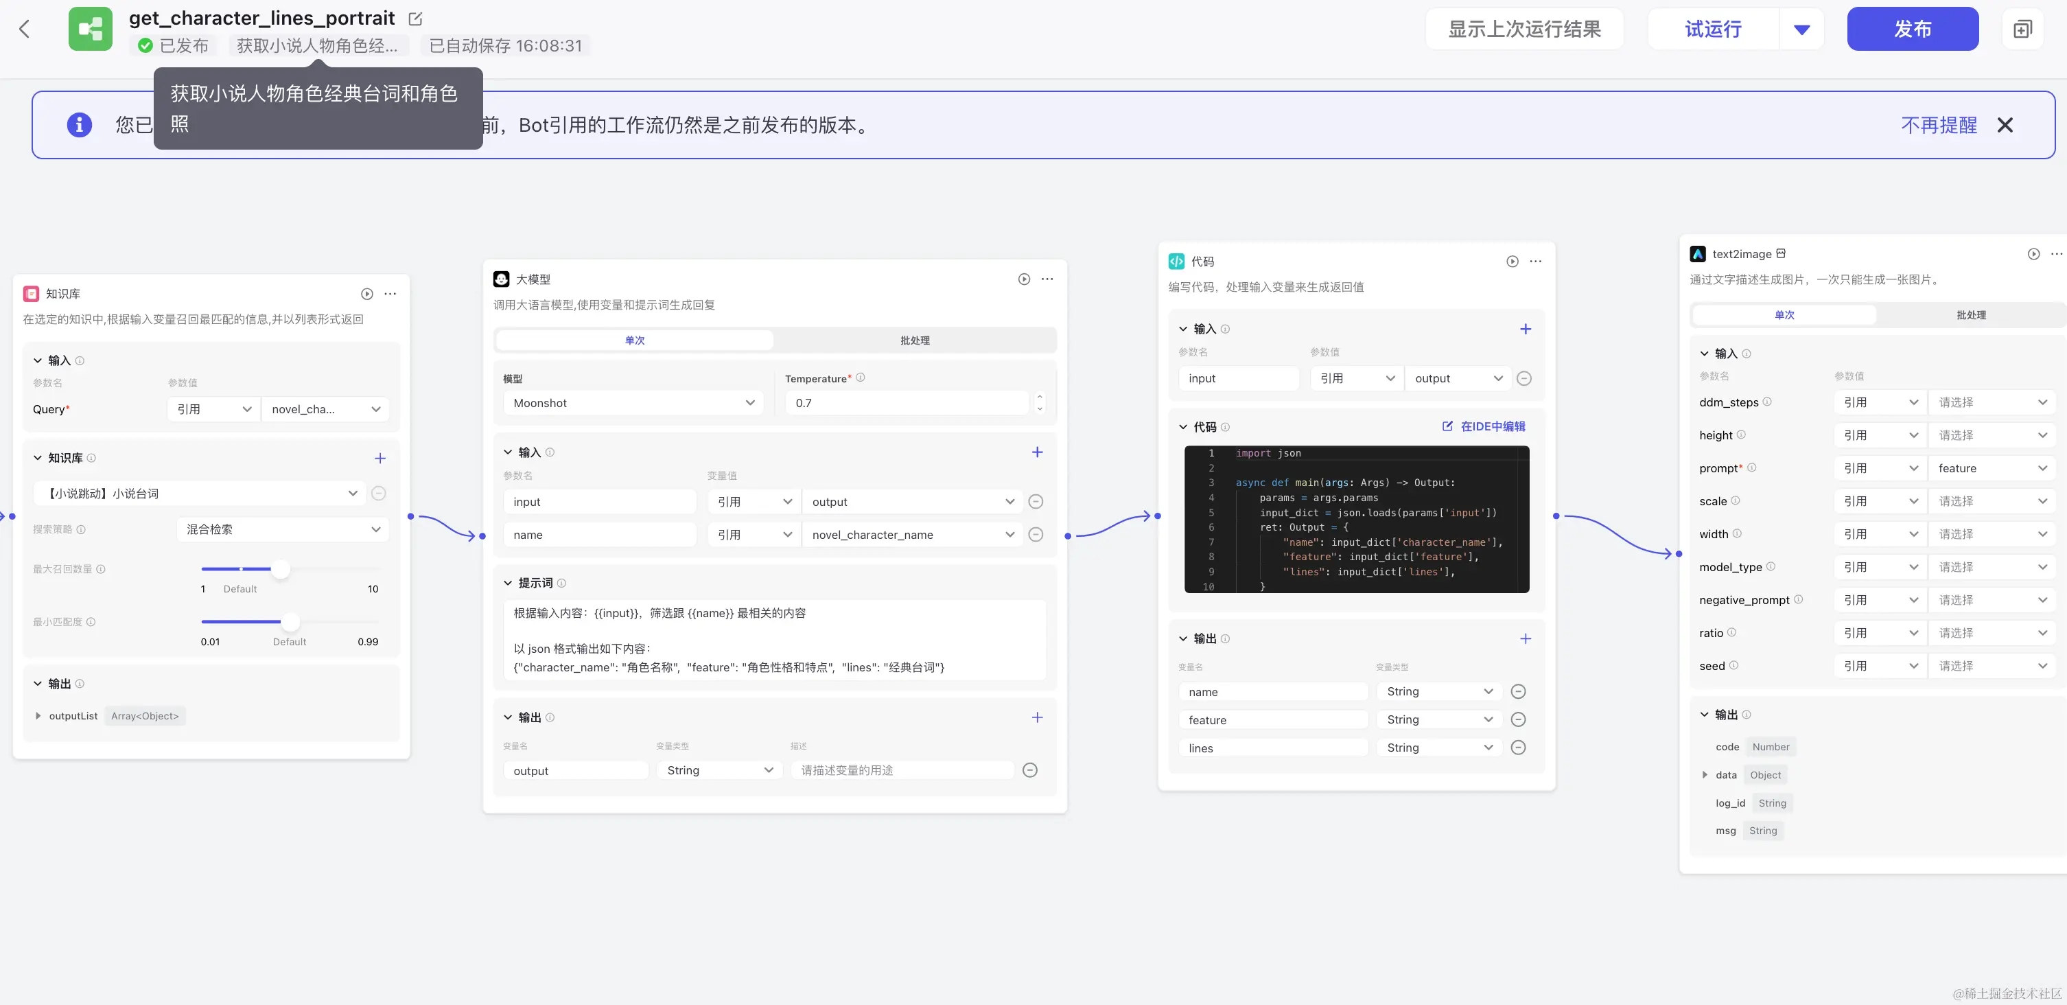Add a new output variable in 大模型 node
The image size is (2067, 1005).
[x=1037, y=717]
